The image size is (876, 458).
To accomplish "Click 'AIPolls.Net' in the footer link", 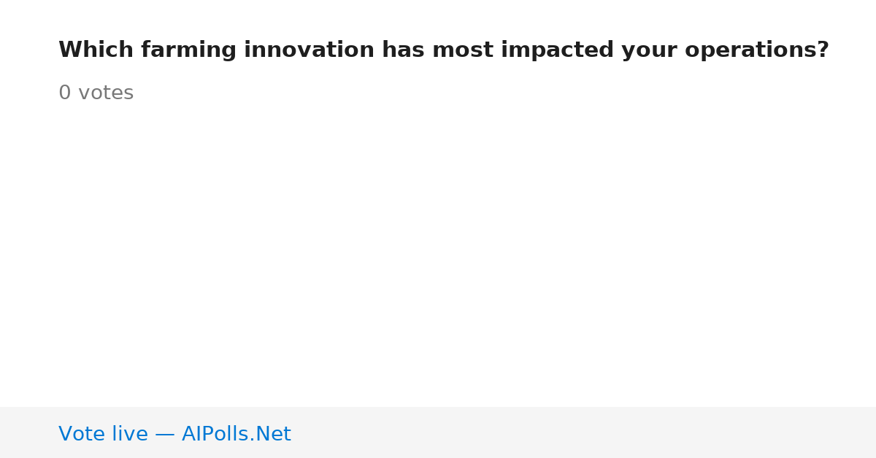I will click(236, 434).
